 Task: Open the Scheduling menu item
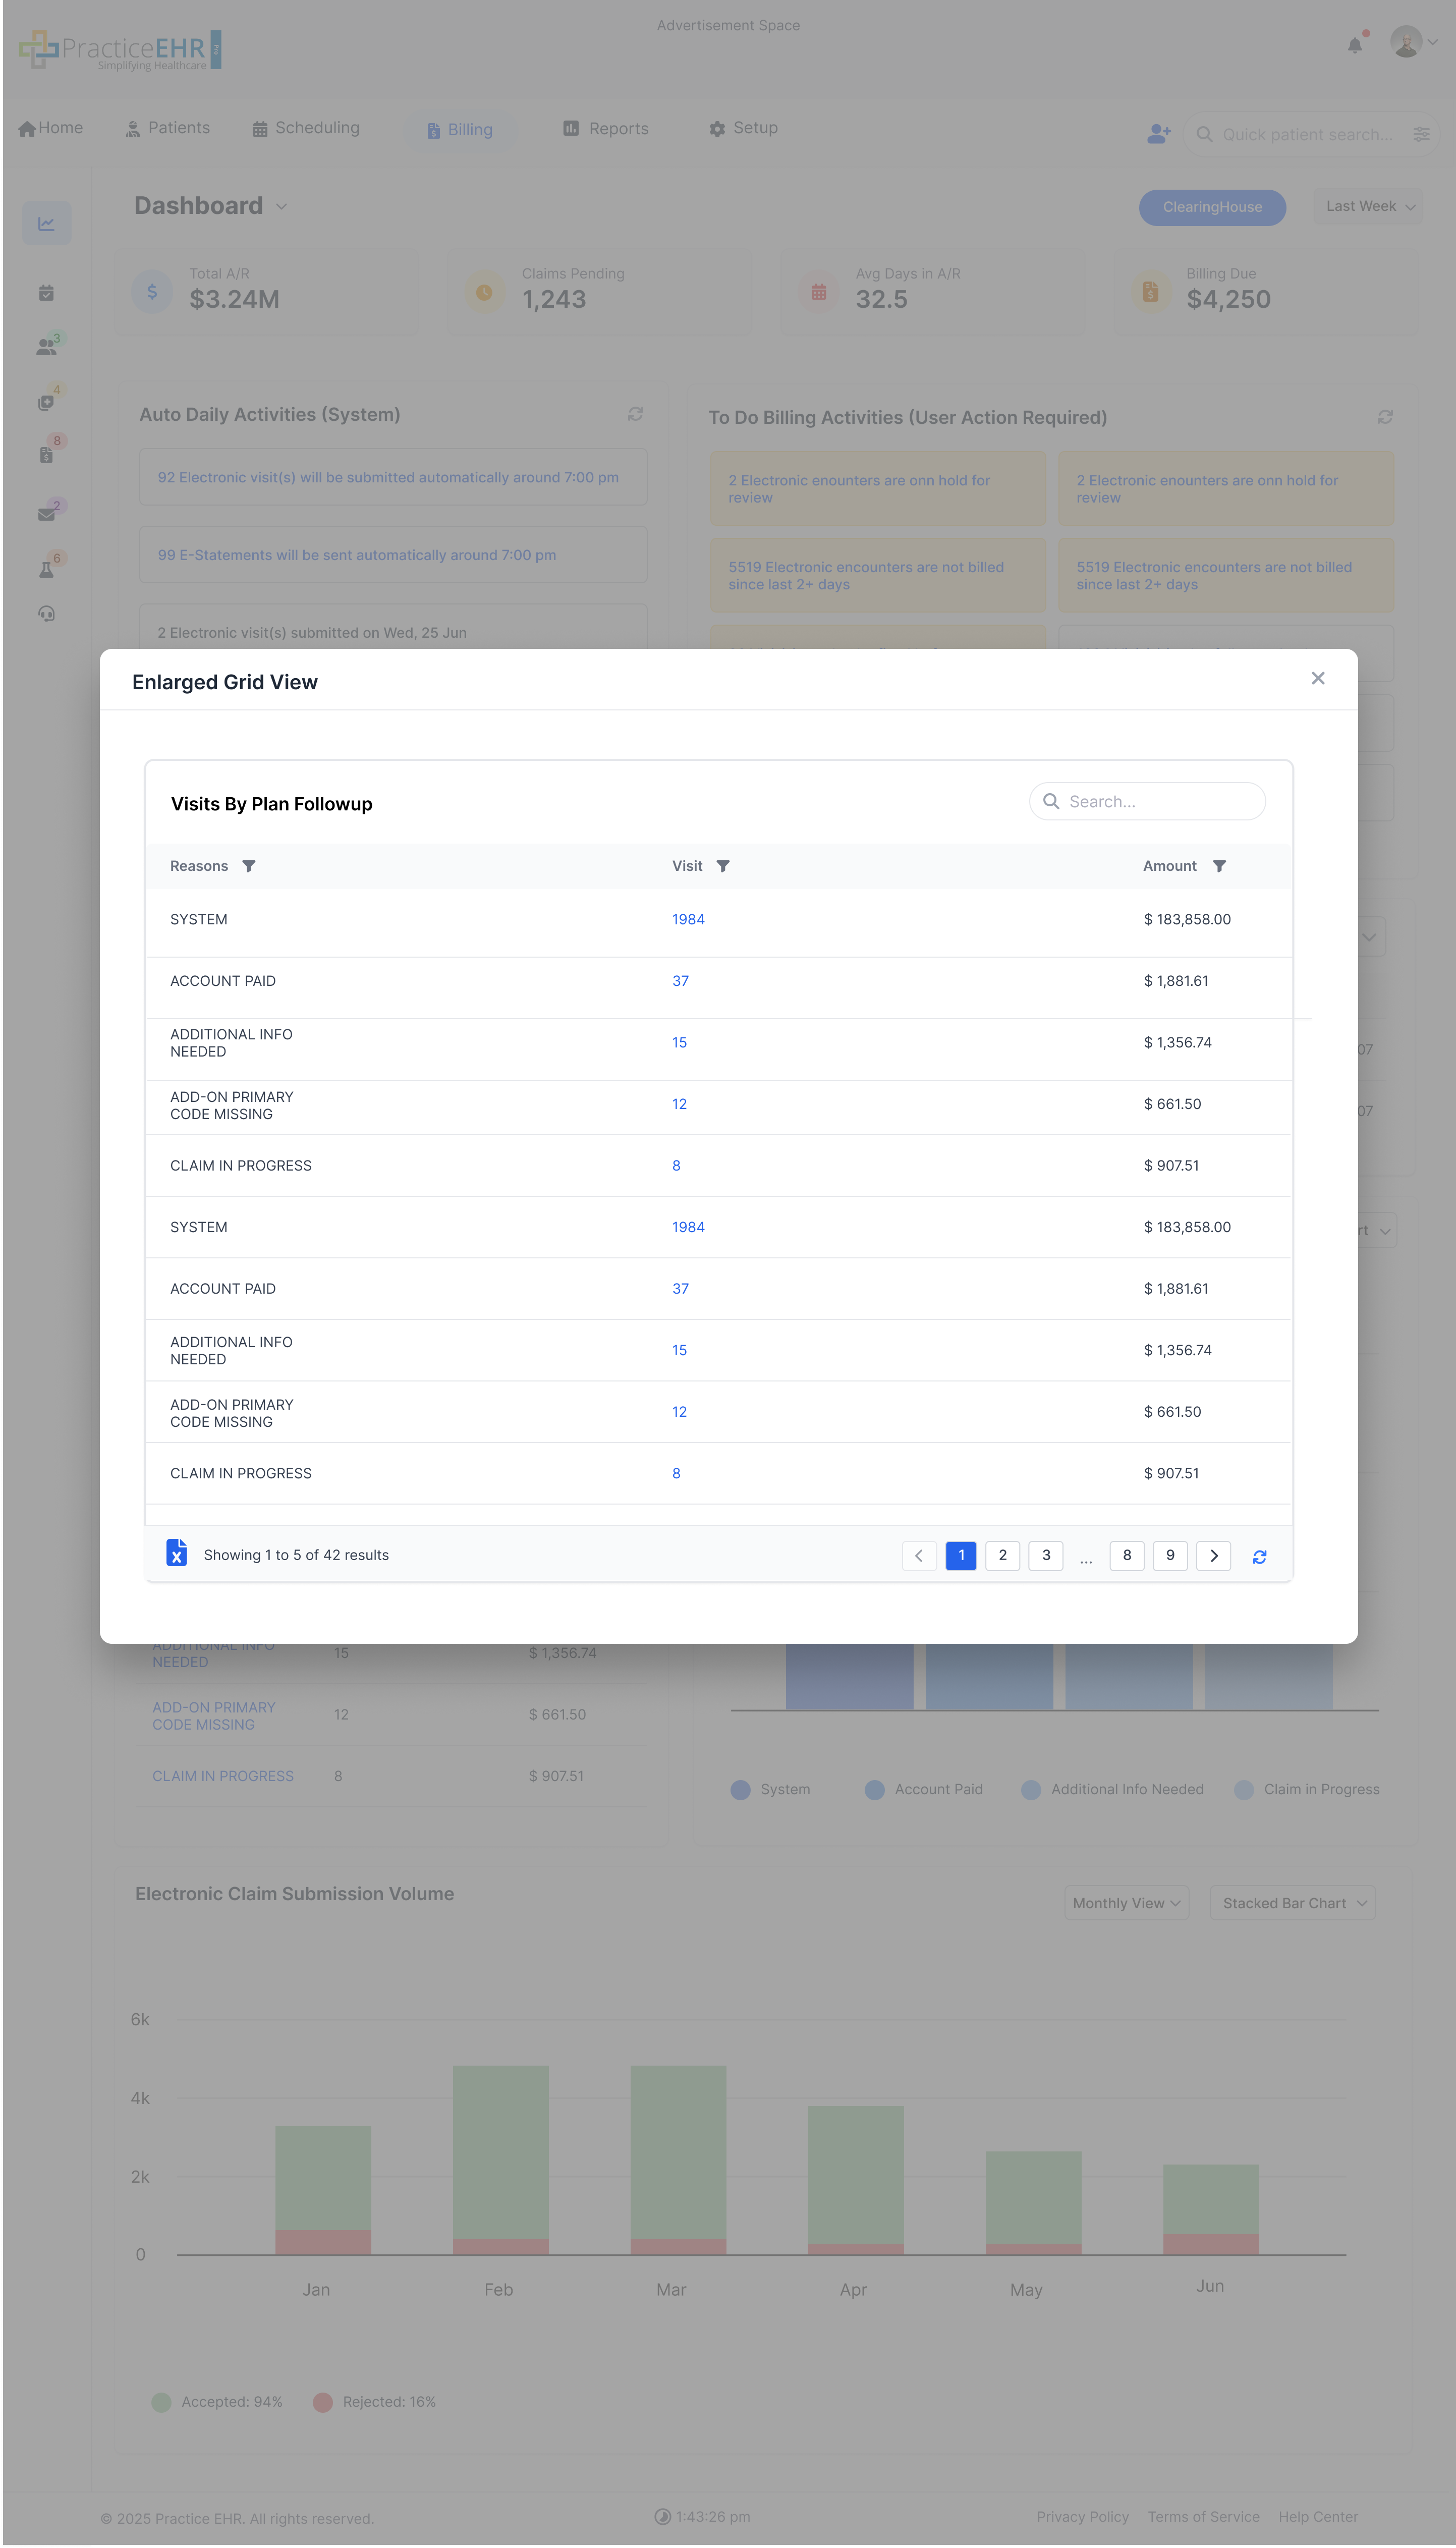306,128
